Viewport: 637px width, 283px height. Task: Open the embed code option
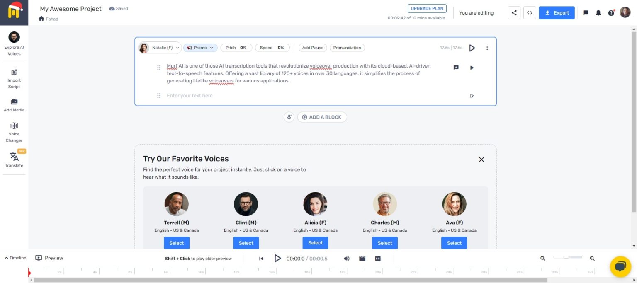pos(530,12)
